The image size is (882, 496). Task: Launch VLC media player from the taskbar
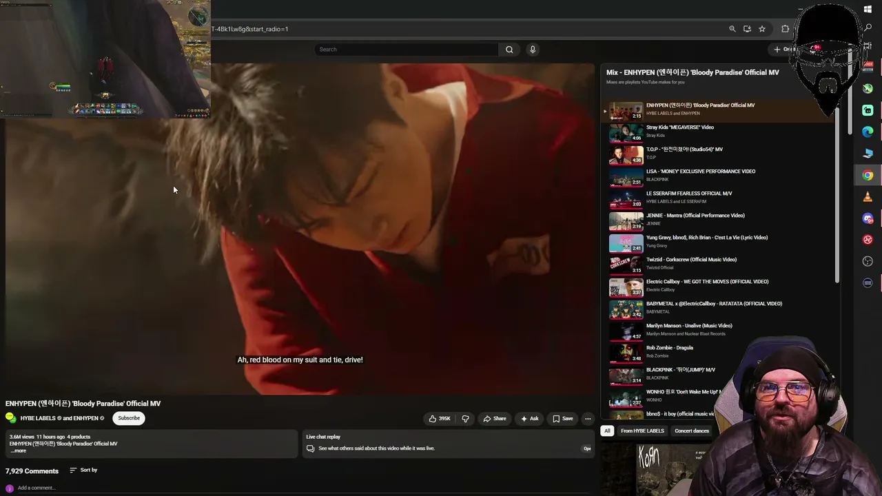(x=868, y=197)
